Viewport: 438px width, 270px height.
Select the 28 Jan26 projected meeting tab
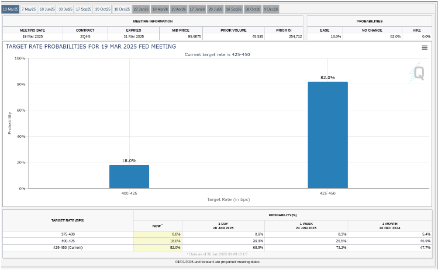[x=140, y=9]
